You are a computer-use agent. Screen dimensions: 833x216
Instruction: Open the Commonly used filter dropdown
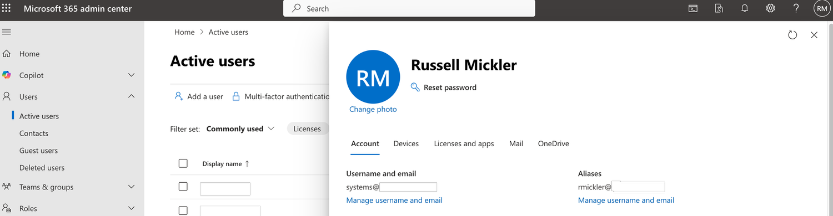point(240,128)
